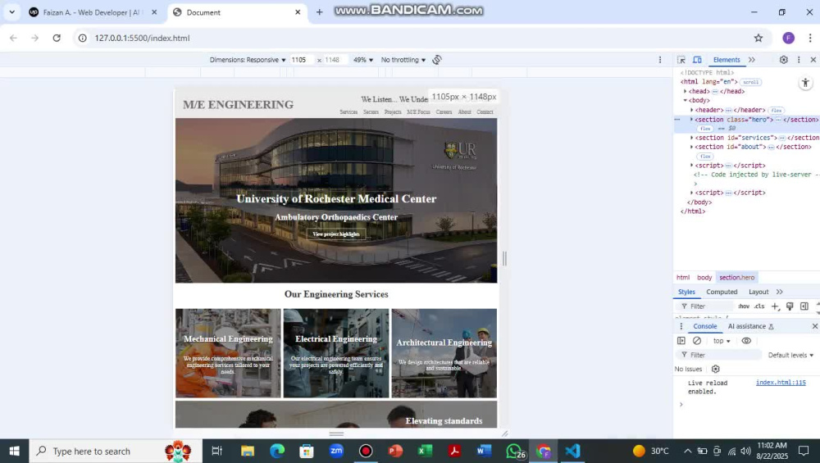Click the rendering emulation paintbrush icon
Screen dimensions: 820x463
tap(790, 306)
